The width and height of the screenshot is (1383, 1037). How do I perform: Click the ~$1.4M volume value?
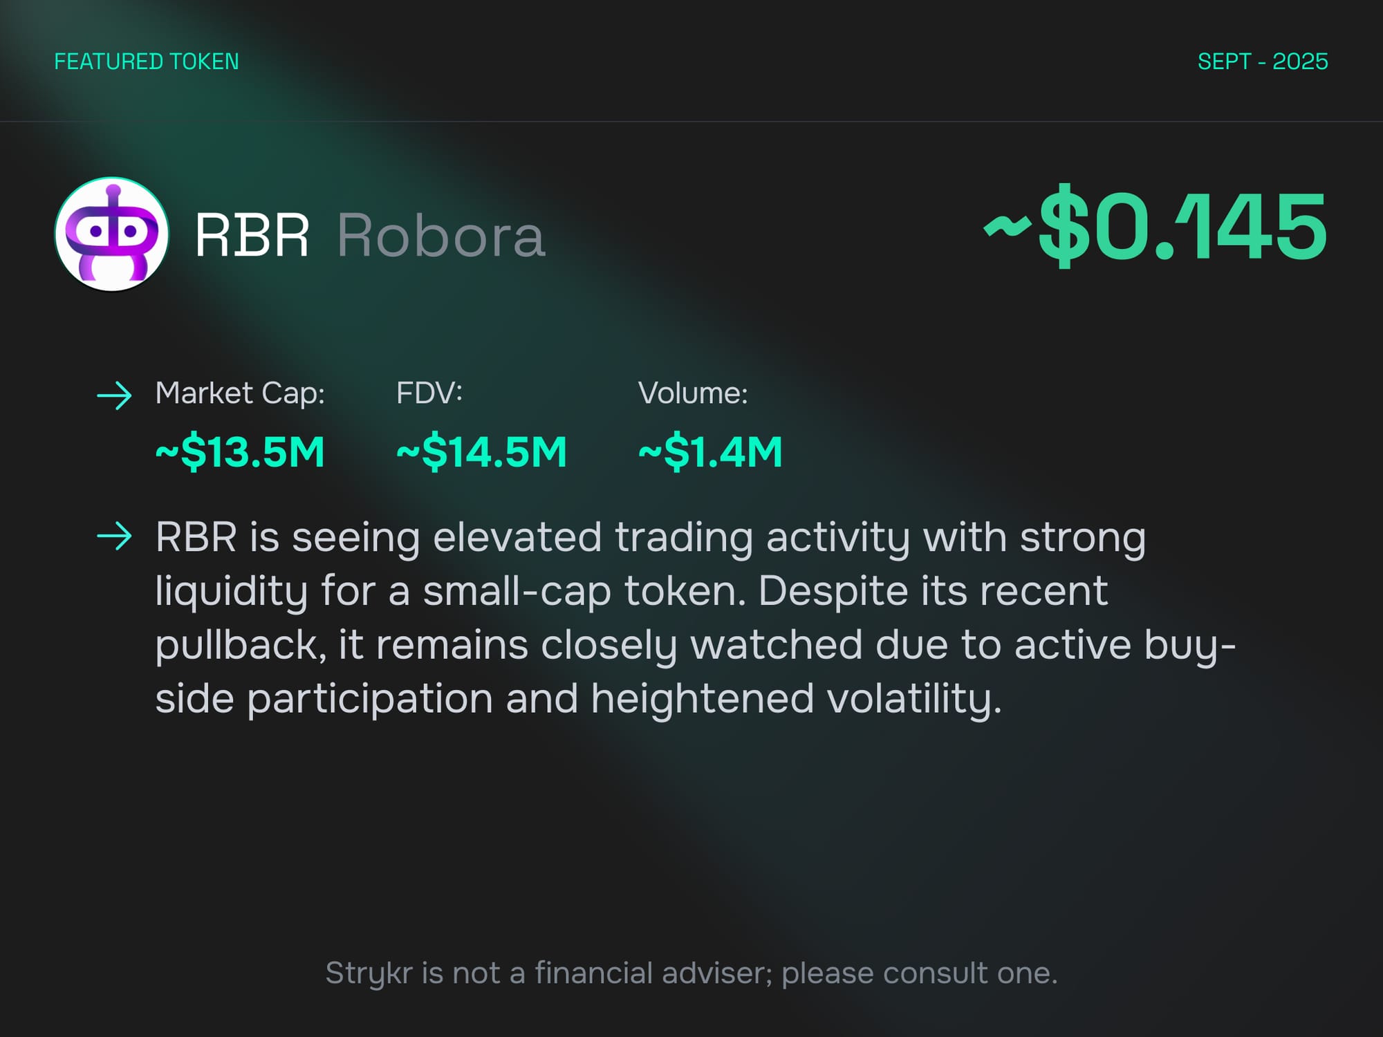(x=709, y=452)
